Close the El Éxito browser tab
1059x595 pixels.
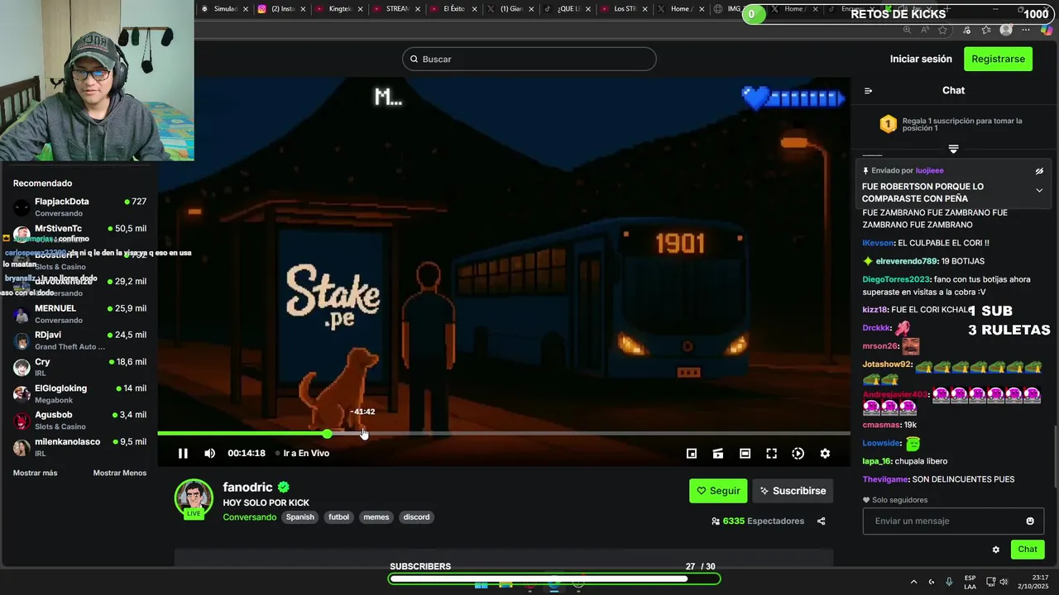coord(475,9)
